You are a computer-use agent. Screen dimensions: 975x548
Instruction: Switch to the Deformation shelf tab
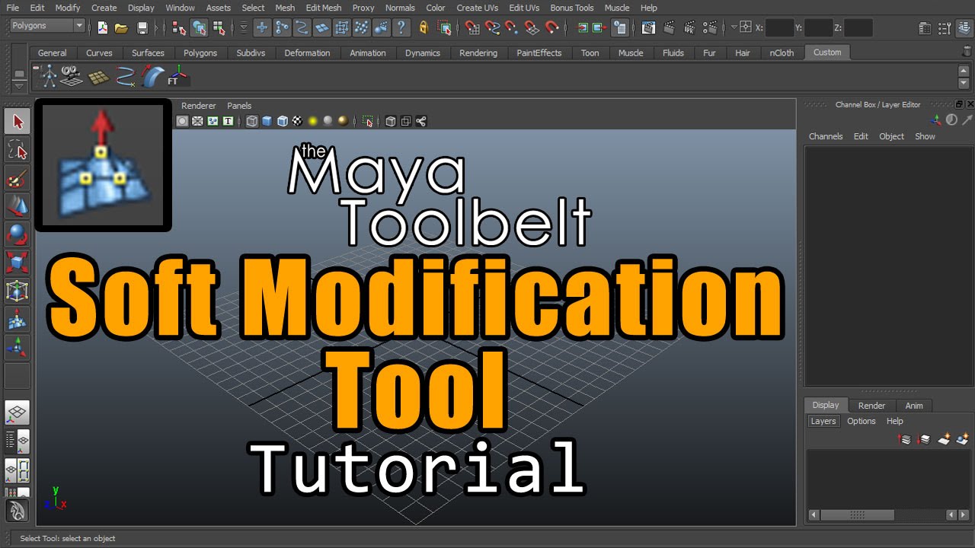pos(307,53)
